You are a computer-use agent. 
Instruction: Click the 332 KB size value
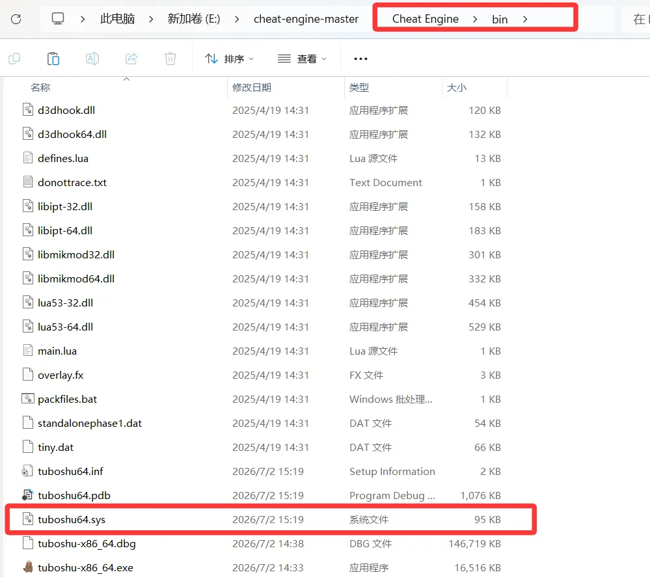[485, 279]
